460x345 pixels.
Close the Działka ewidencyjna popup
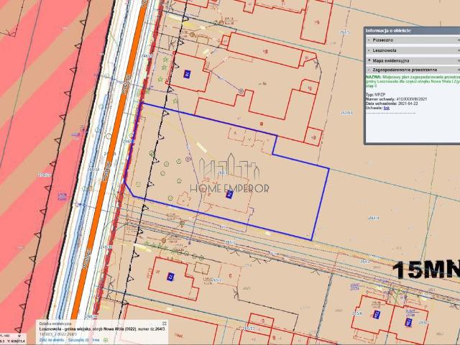pos(164,323)
